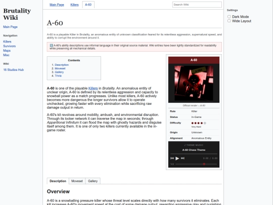Click the 'Anomalous Entity' alignment value
Viewport: 273px width, 205px height.
point(201,138)
